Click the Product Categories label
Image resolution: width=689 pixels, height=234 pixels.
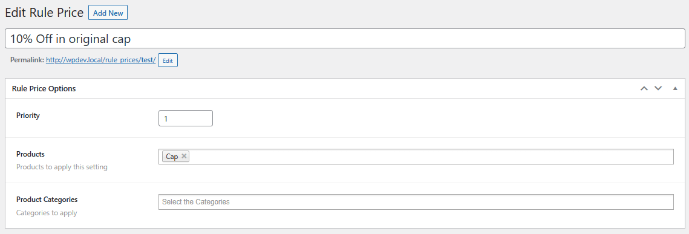(x=47, y=200)
